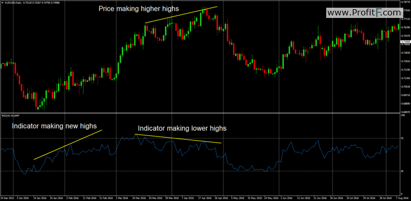The height and width of the screenshot is (201, 411).
Task: Click the 0.71350 price axis label
Action: click(406, 78)
